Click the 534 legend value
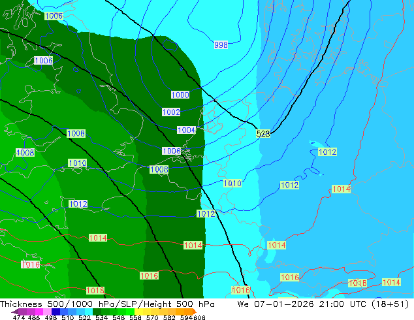The image size is (414, 320). (101, 317)
